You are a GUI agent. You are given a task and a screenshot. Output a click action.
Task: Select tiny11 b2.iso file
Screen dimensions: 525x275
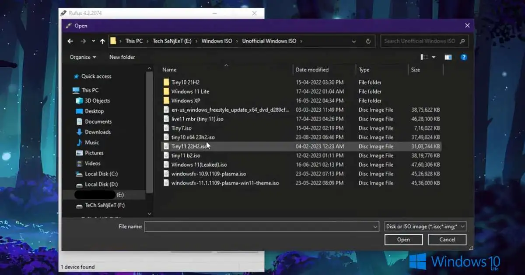point(185,156)
